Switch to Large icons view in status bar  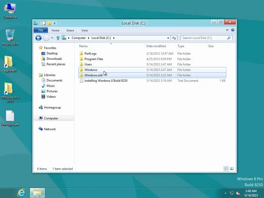(x=232, y=169)
